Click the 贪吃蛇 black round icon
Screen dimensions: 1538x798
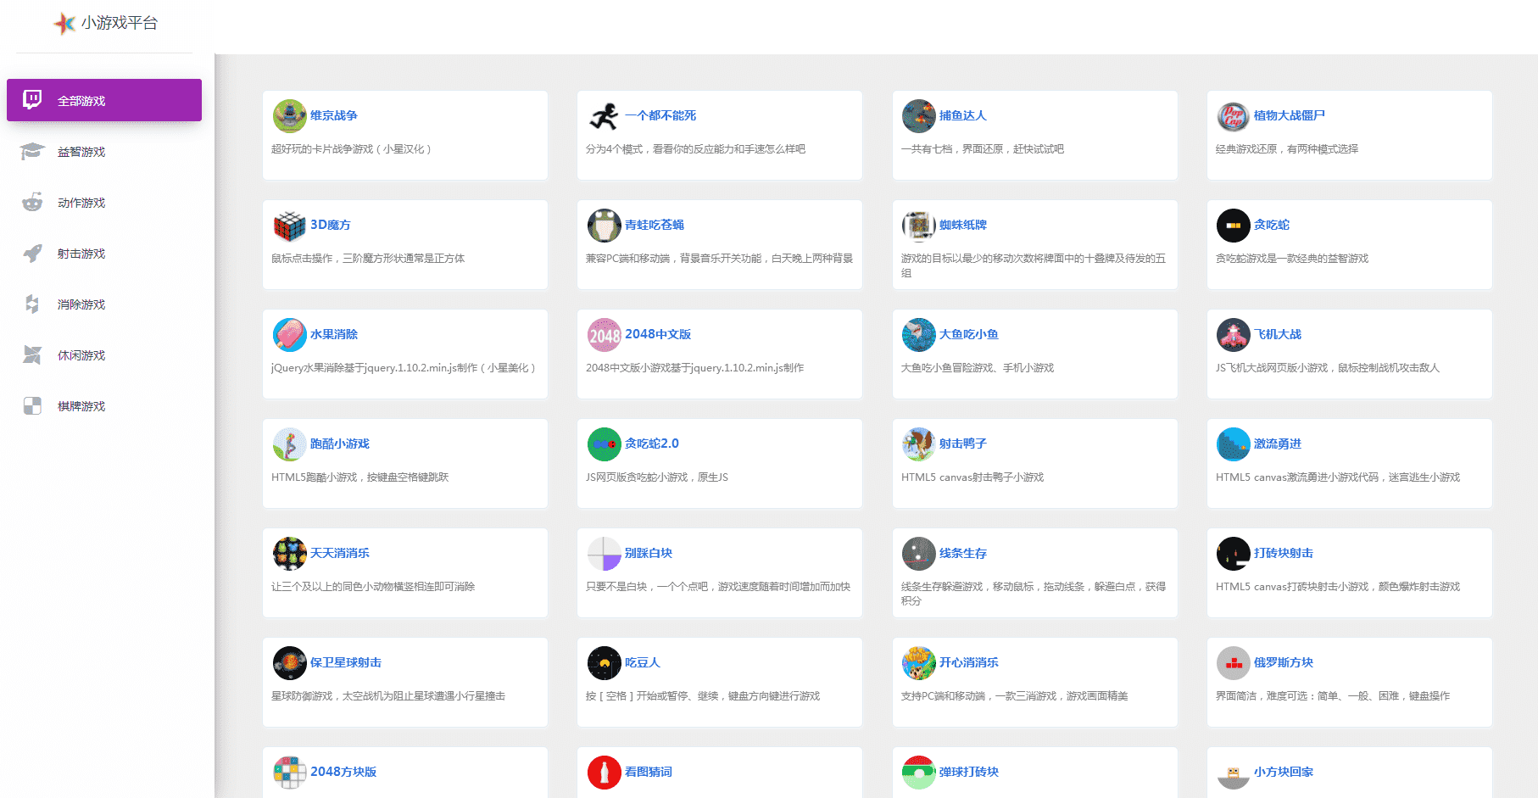point(1234,226)
